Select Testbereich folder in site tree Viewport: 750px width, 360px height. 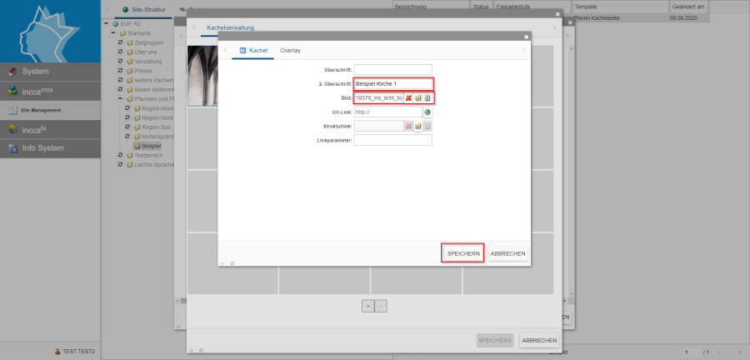[148, 155]
